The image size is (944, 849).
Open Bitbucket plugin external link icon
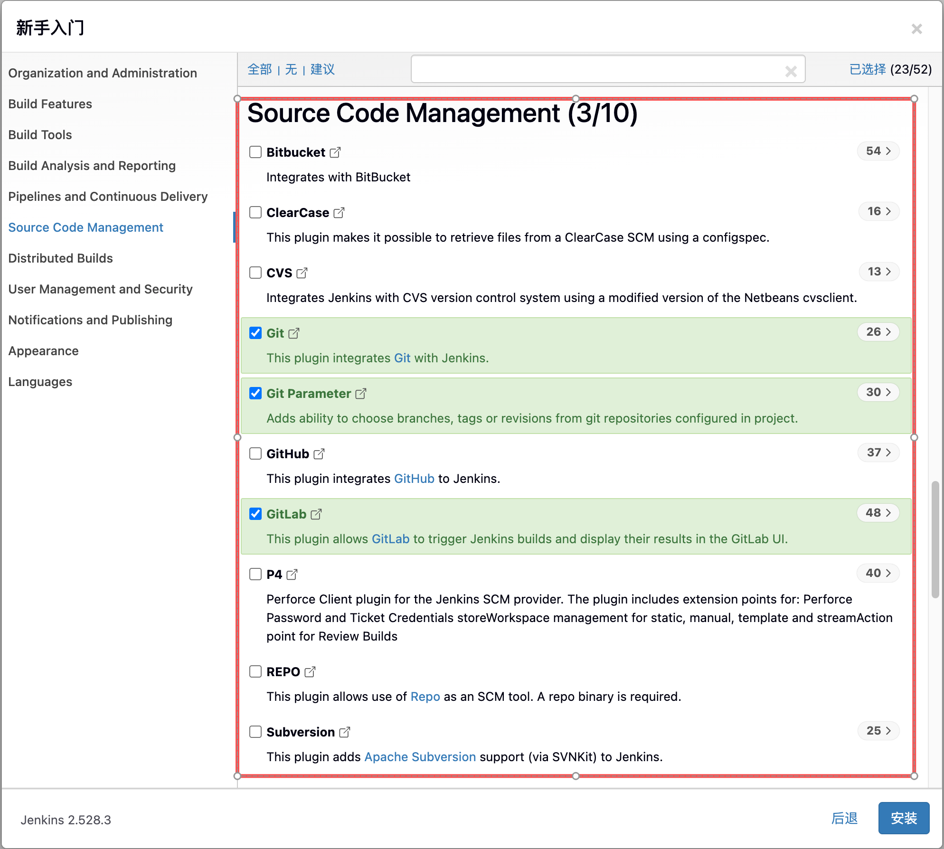[335, 152]
